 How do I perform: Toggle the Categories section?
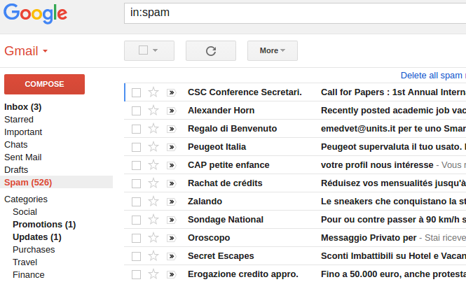point(26,199)
